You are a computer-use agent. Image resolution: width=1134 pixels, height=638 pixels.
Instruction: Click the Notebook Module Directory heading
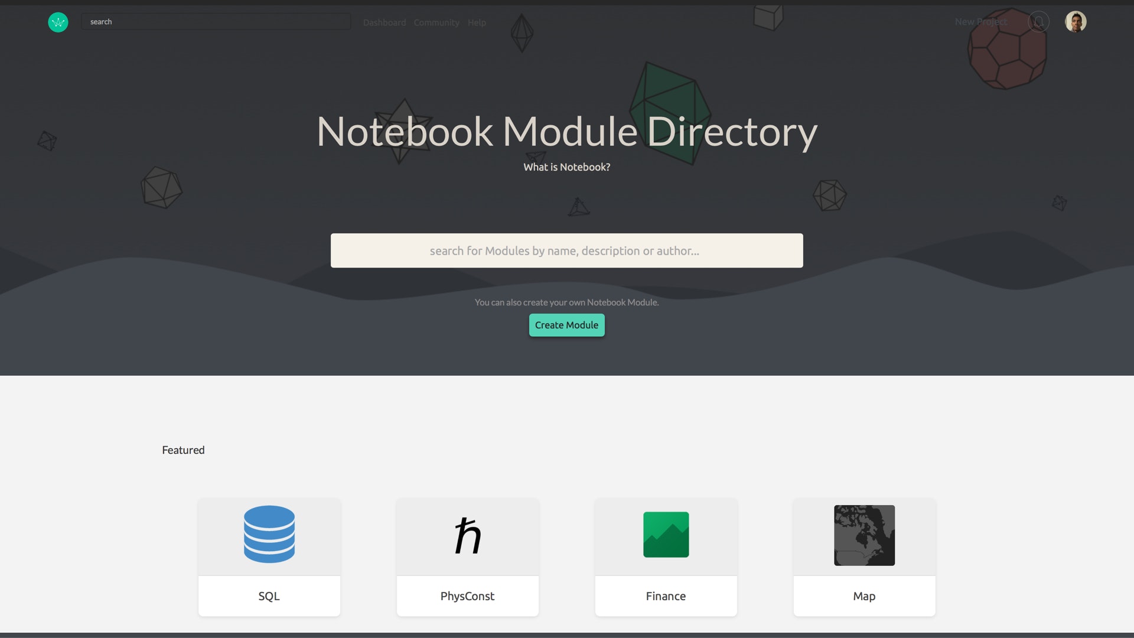click(x=566, y=131)
